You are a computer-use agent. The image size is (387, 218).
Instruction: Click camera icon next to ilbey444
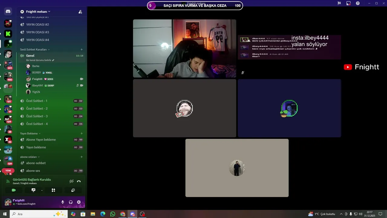point(82,85)
